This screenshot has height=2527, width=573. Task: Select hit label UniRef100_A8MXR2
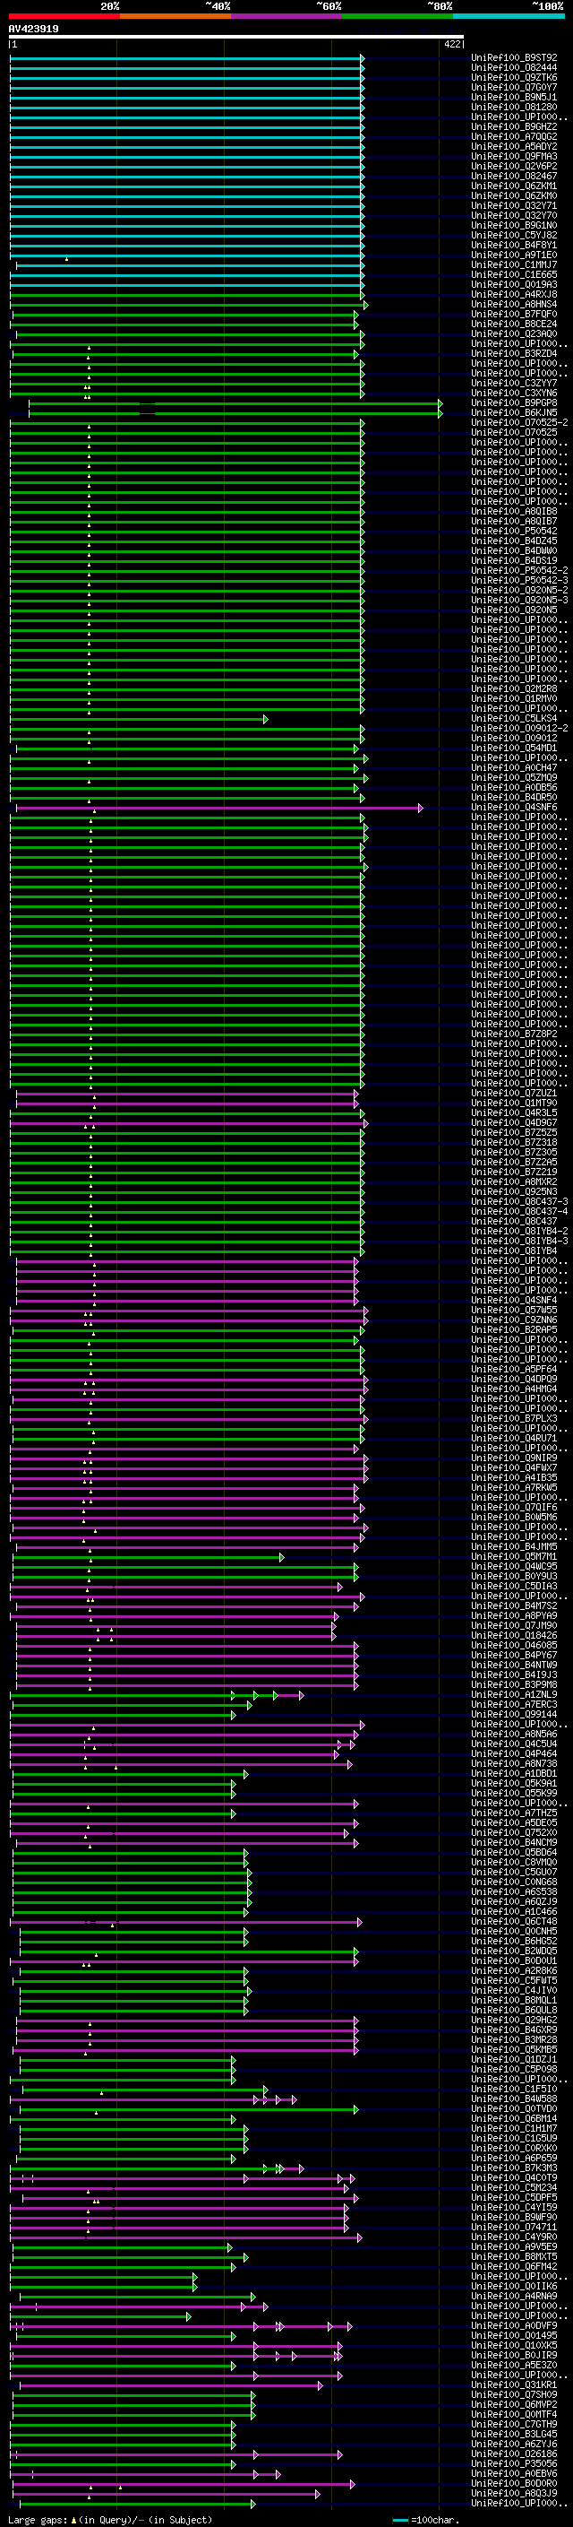coord(514,1182)
